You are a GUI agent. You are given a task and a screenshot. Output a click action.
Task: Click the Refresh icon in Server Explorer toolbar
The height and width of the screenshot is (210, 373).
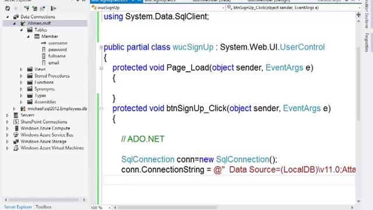8,9
